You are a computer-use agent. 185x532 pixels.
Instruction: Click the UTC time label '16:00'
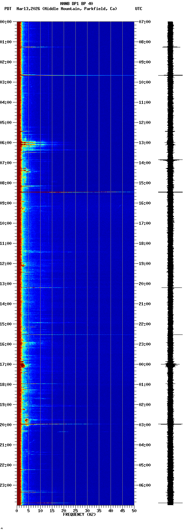coord(145,203)
